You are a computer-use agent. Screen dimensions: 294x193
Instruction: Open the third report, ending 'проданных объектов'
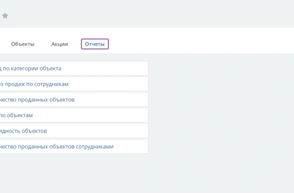37,100
